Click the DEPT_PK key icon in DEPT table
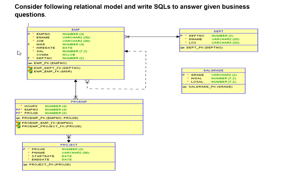Image resolution: width=290 pixels, height=187 pixels. (x=183, y=47)
